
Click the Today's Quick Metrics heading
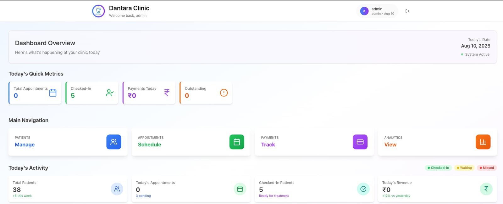(36, 74)
